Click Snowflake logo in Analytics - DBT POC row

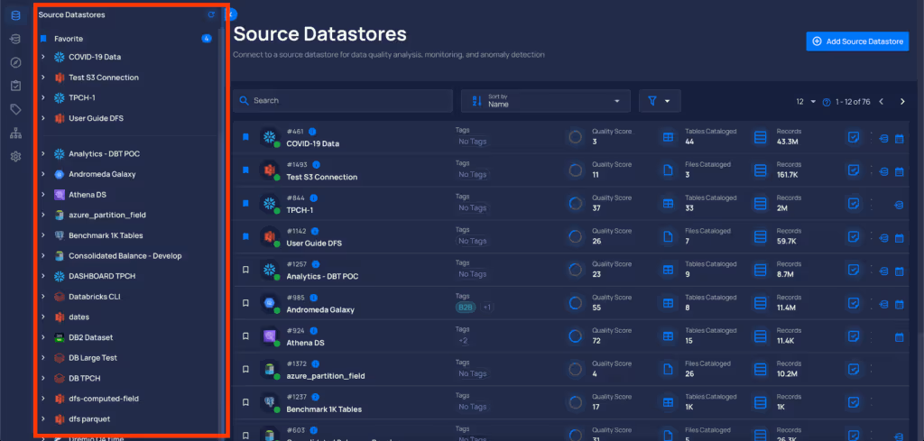269,270
